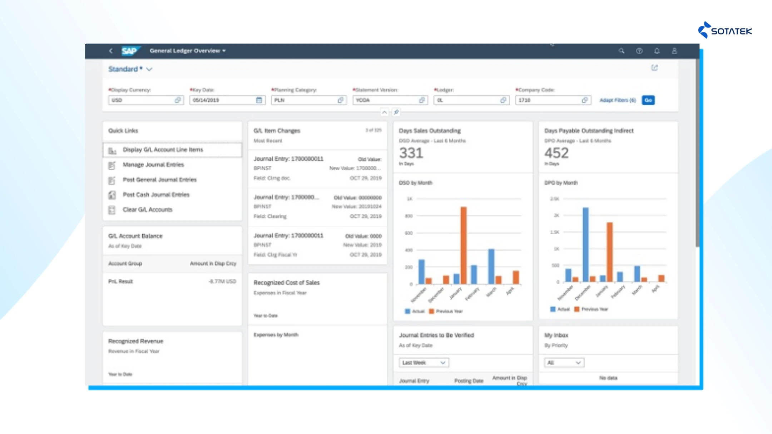This screenshot has height=434, width=772.
Task: Open Recognized Revenue card title
Action: (136, 341)
